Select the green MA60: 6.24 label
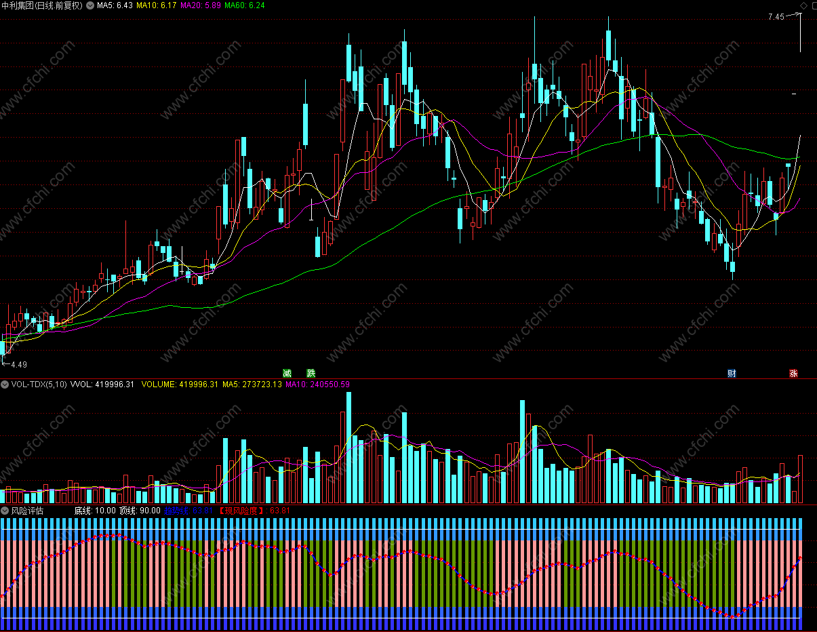Viewport: 817px width, 632px height. [x=245, y=5]
